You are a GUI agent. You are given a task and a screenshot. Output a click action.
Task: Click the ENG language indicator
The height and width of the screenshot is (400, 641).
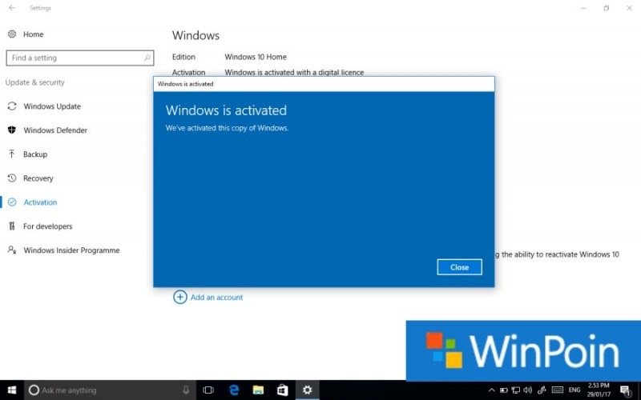point(574,390)
